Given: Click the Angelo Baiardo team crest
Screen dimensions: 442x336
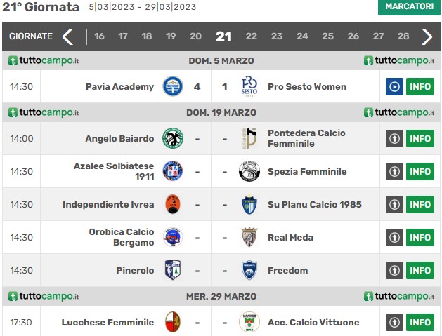Looking at the screenshot, I should (173, 138).
